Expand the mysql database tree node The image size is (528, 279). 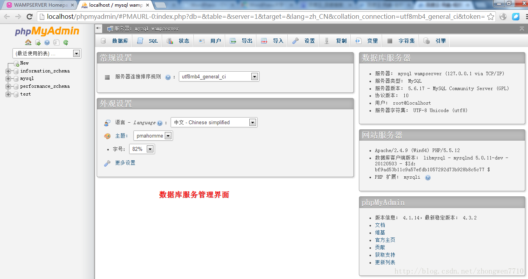pyautogui.click(x=8, y=79)
